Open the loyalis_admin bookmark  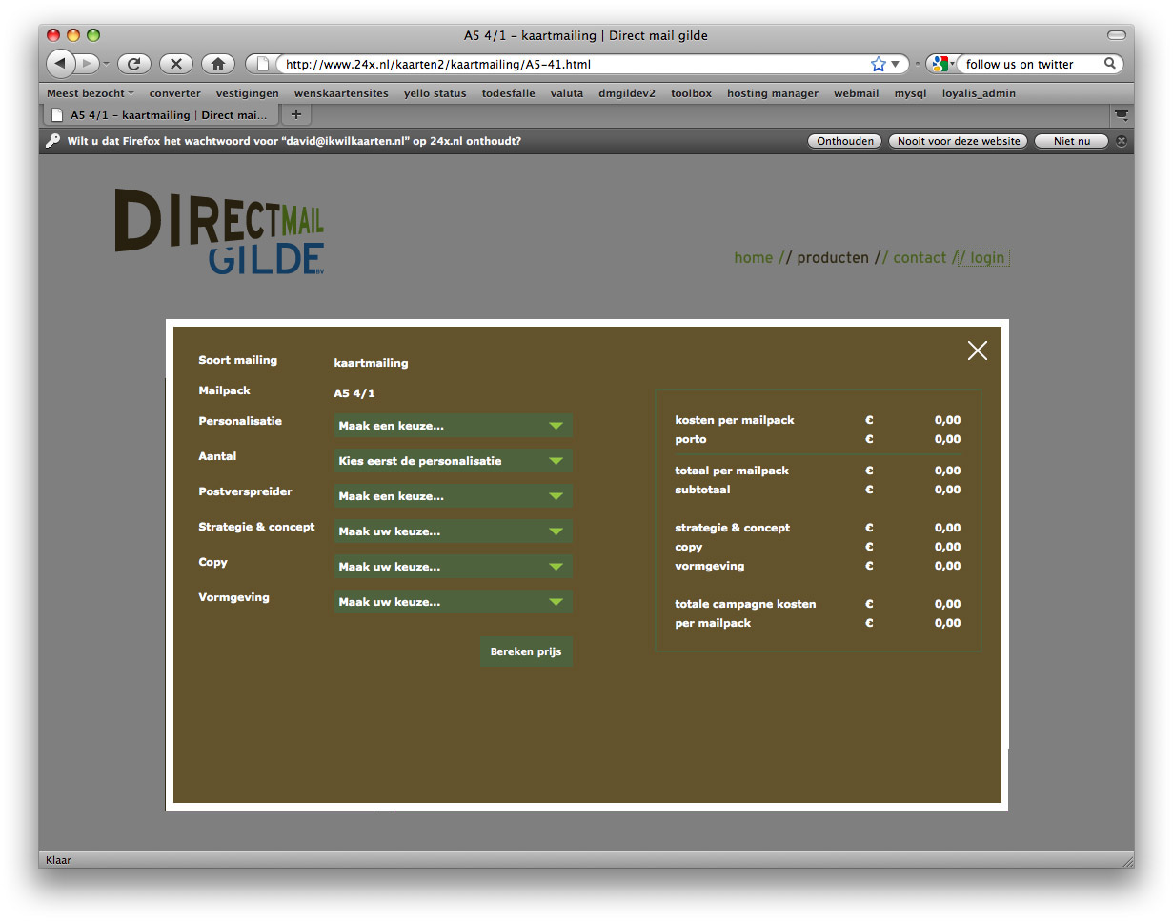[979, 93]
